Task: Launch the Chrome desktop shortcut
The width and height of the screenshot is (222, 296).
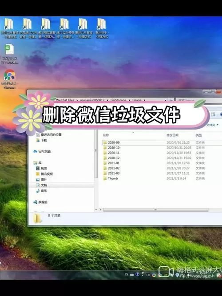Action: (9, 79)
